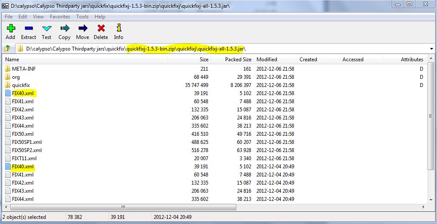Sort by Attributes column header
437x224 pixels.
coord(404,60)
